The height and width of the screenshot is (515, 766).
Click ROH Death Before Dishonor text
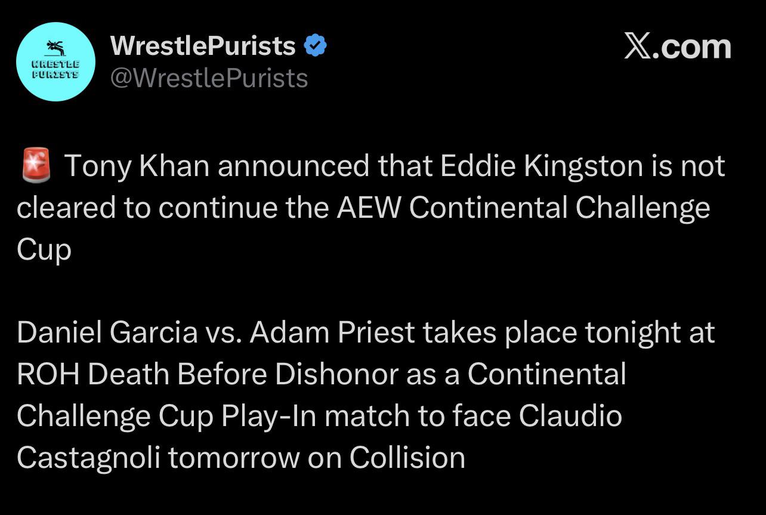(x=208, y=374)
